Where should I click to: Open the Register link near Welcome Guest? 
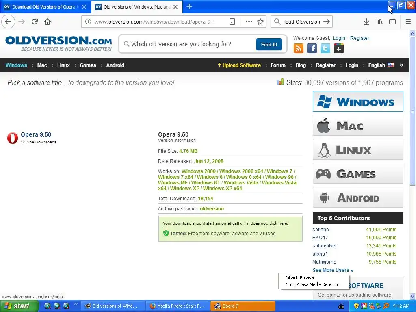(x=360, y=38)
